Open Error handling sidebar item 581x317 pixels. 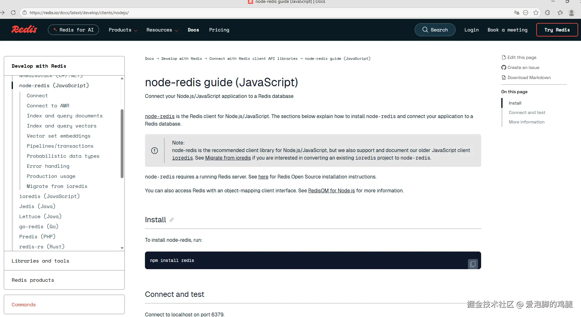pyautogui.click(x=48, y=166)
